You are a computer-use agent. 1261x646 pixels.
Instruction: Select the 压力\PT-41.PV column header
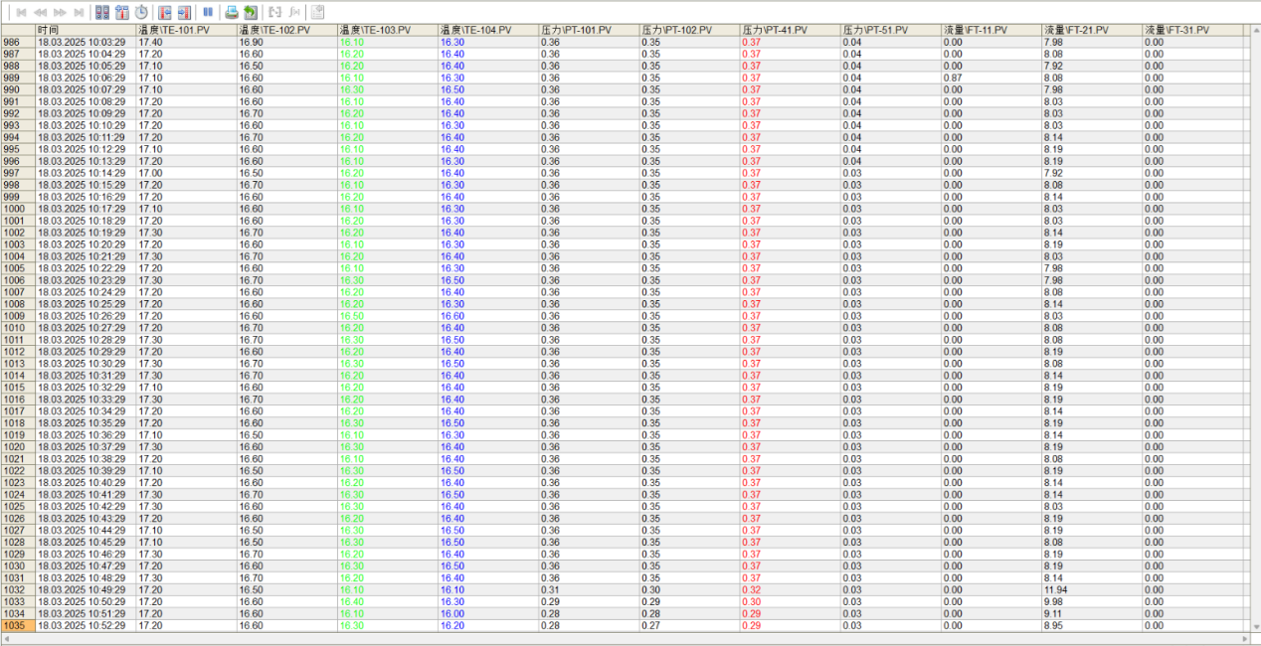tap(789, 31)
